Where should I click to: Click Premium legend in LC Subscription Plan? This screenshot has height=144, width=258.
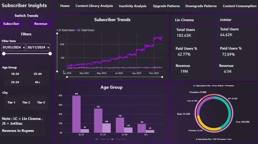click(229, 86)
